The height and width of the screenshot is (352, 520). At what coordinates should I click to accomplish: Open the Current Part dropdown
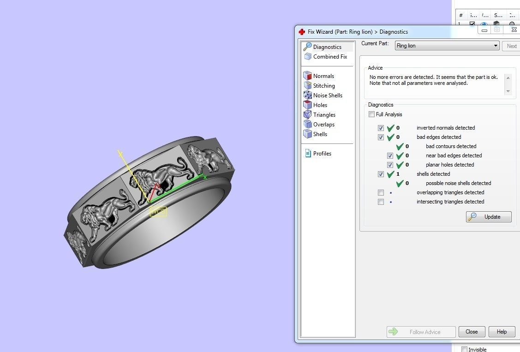(447, 46)
